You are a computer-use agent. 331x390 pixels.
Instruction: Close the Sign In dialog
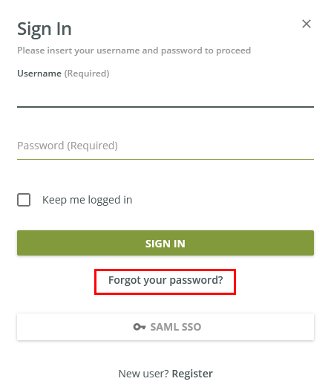click(307, 24)
